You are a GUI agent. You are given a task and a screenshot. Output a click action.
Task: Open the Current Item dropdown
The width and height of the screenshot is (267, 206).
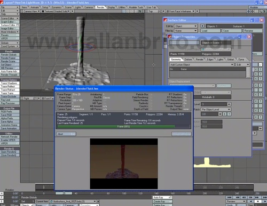[73, 201]
